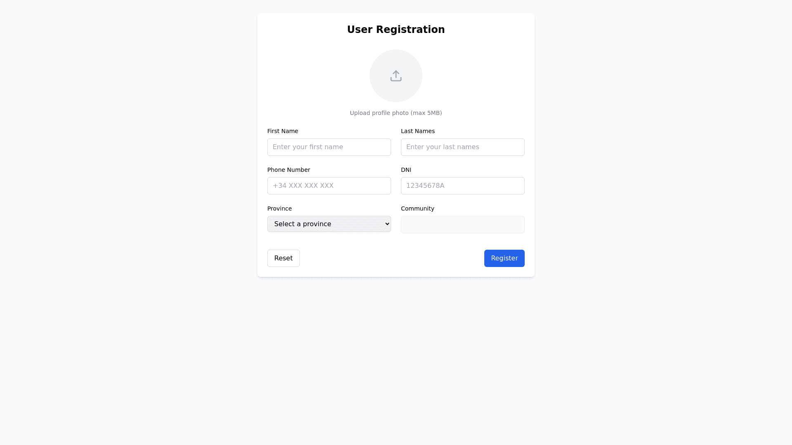This screenshot has height=445, width=792.
Task: Click the 'DNI' label text
Action: pyautogui.click(x=406, y=170)
